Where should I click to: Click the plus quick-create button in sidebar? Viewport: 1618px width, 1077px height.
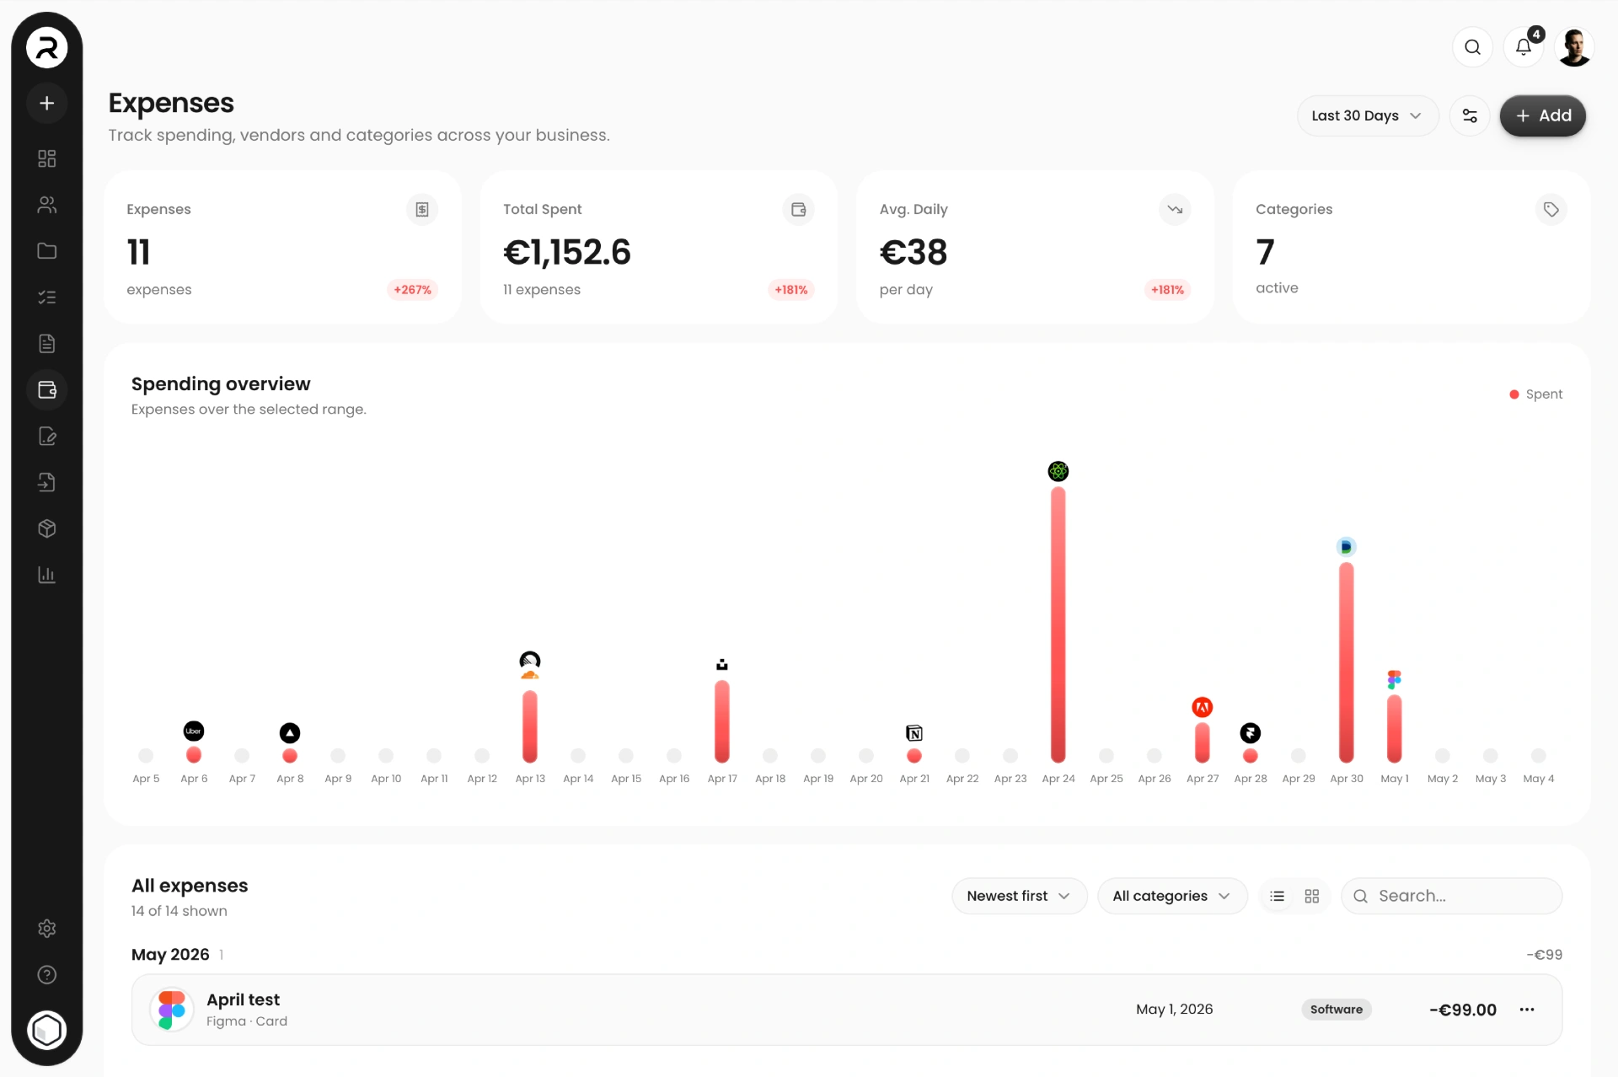(47, 103)
